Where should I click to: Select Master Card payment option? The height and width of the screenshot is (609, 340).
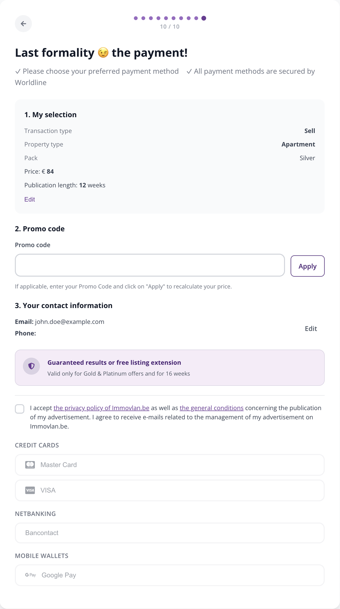click(170, 465)
